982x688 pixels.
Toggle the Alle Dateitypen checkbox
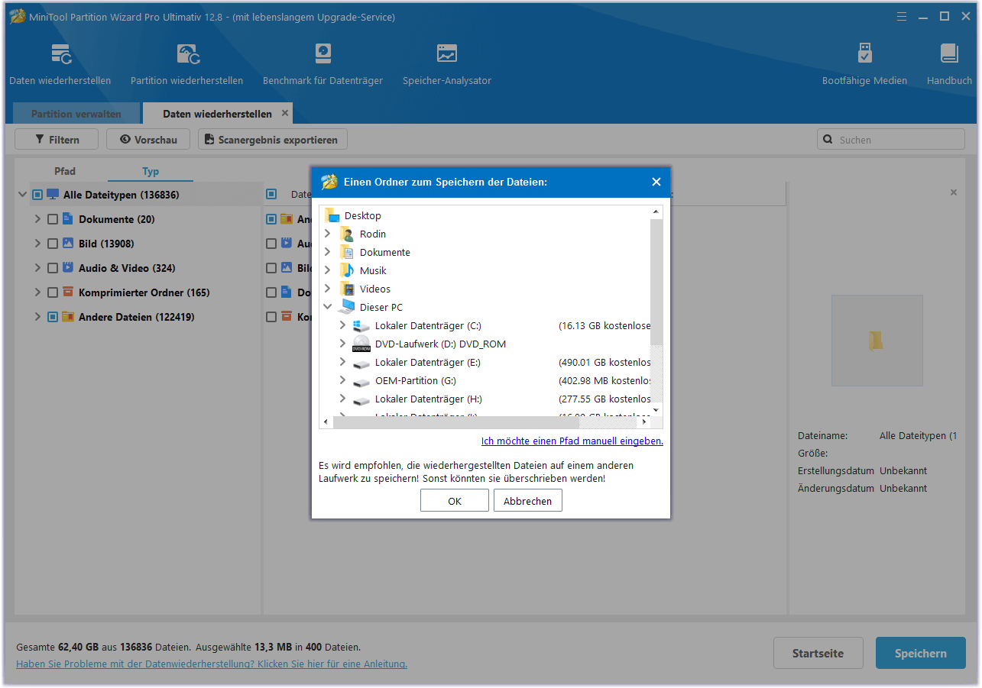click(x=37, y=195)
